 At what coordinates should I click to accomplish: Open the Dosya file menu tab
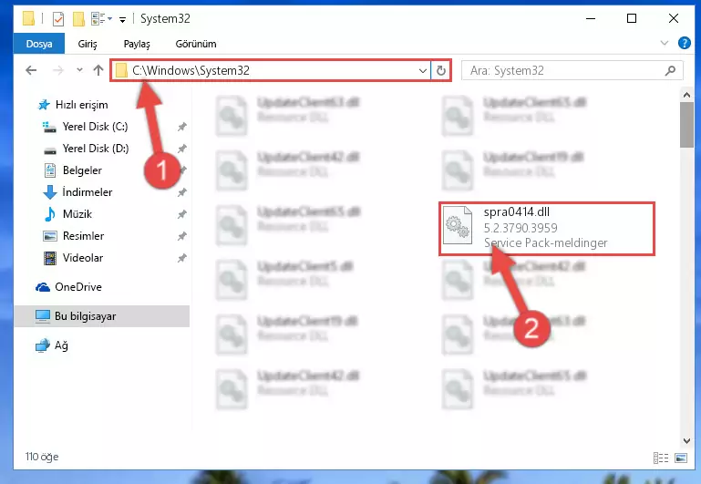39,44
